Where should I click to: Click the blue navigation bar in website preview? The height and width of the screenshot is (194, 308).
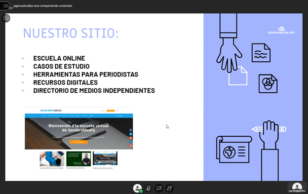click(x=79, y=116)
